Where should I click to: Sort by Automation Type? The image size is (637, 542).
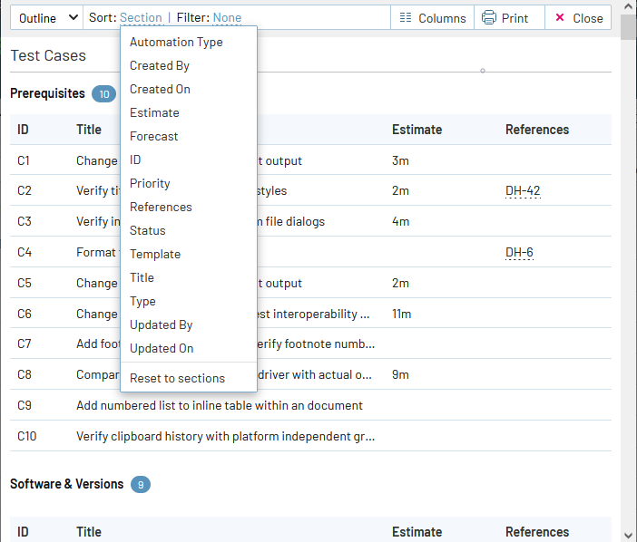tap(176, 42)
